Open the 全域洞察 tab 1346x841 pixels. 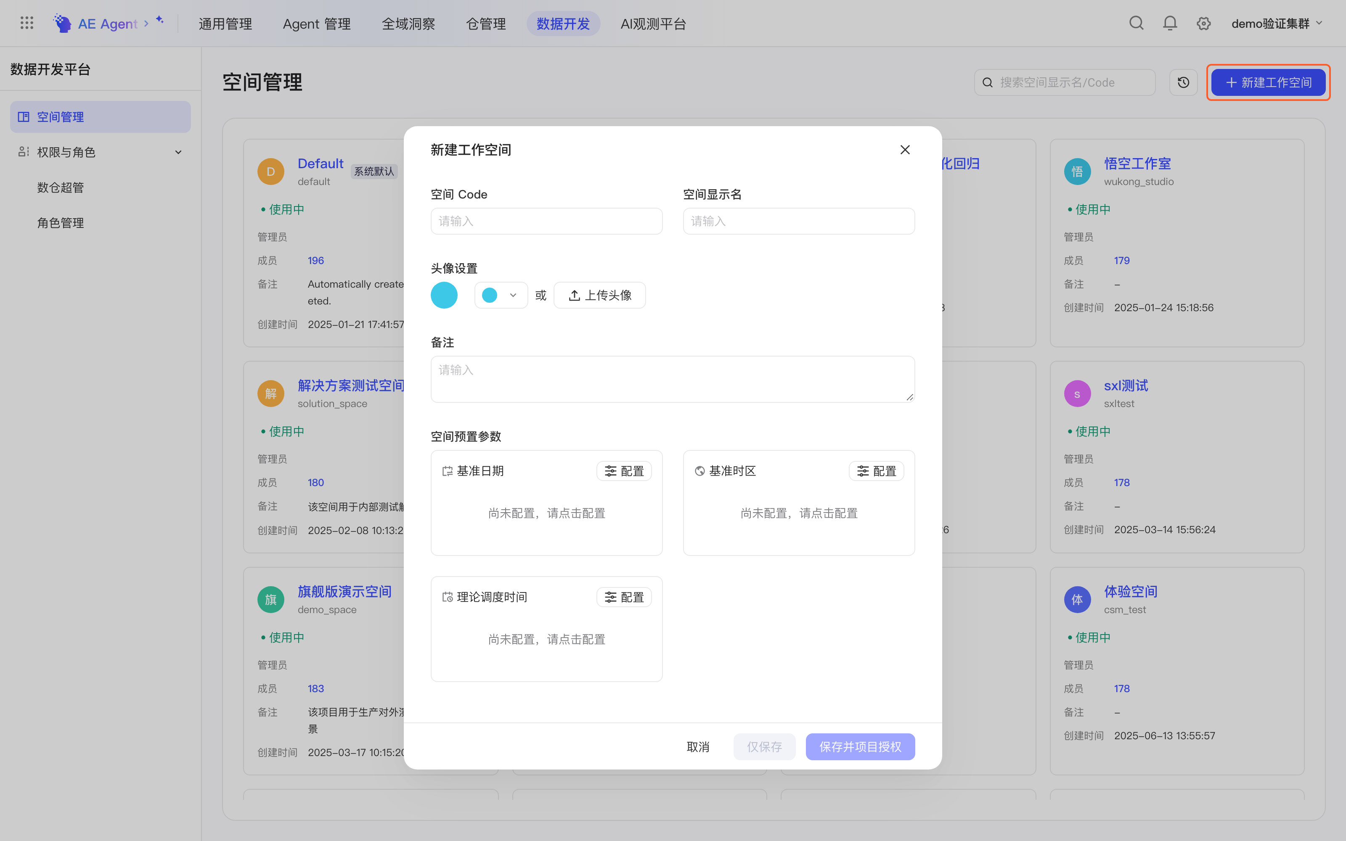408,24
